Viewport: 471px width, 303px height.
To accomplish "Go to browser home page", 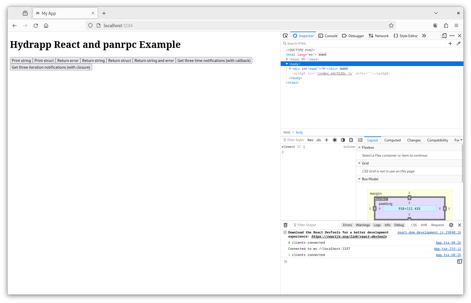I will click(46, 26).
